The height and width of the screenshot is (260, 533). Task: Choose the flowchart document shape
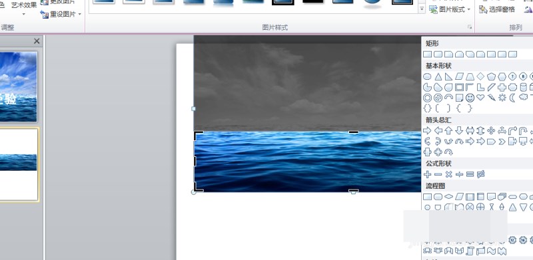[x=491, y=197]
